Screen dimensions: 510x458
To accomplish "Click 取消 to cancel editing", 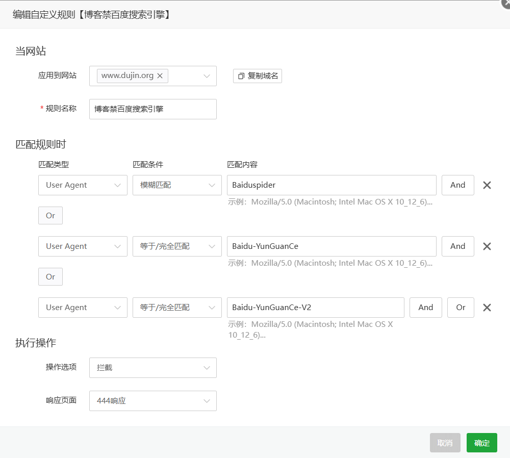I will pos(445,443).
